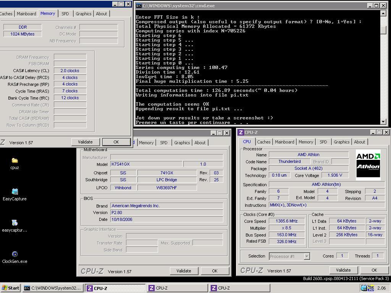Click the LPCIO value W83697HF
The height and width of the screenshot is (293, 391).
167,188
